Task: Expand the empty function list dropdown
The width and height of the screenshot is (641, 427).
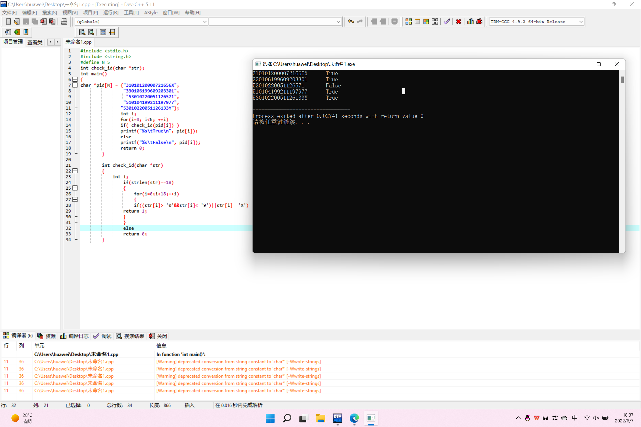Action: click(x=338, y=22)
